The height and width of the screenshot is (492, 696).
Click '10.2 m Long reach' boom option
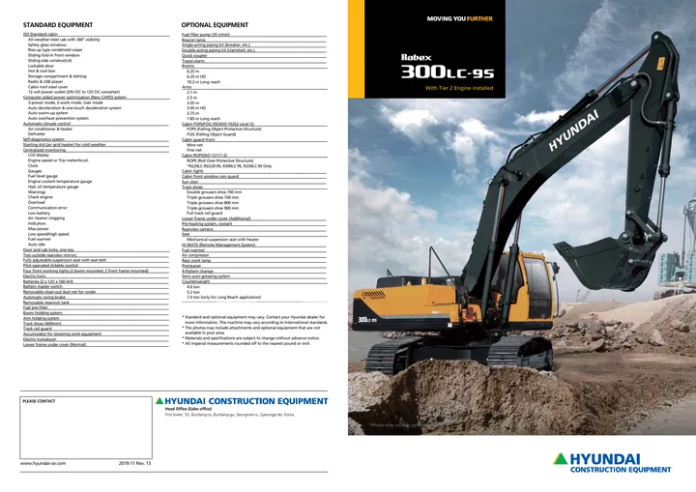203,82
